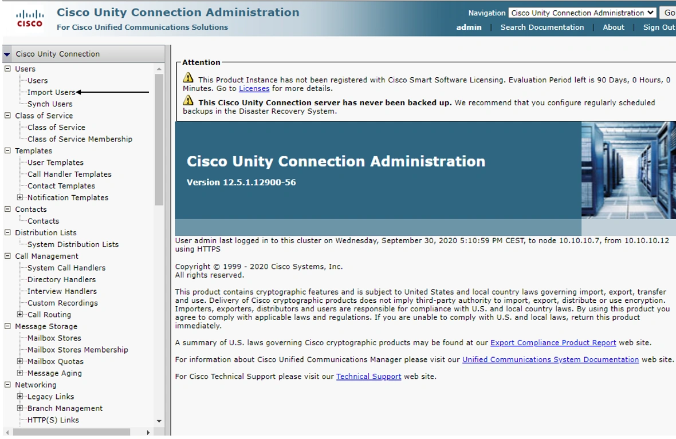The image size is (676, 439).
Task: Click the data center banner image
Action: point(628,170)
